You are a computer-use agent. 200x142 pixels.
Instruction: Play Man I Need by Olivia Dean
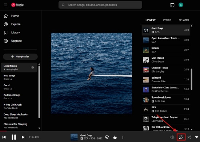coord(166,60)
